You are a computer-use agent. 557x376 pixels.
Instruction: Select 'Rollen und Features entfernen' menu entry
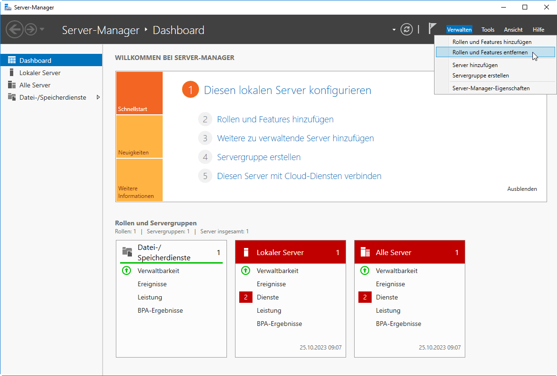coord(490,52)
